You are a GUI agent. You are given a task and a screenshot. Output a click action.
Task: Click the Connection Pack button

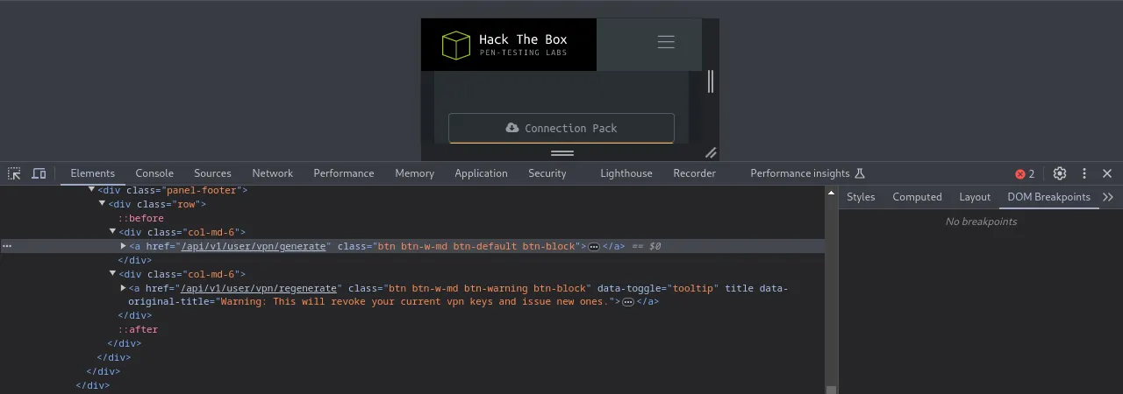pyautogui.click(x=561, y=128)
